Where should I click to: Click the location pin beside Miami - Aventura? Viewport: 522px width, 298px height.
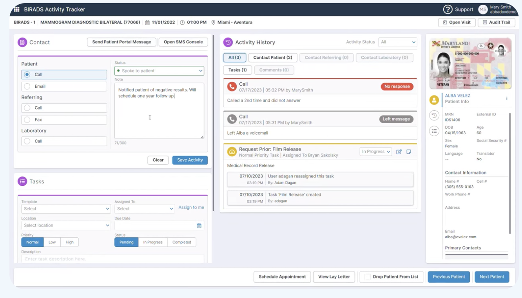[214, 23]
